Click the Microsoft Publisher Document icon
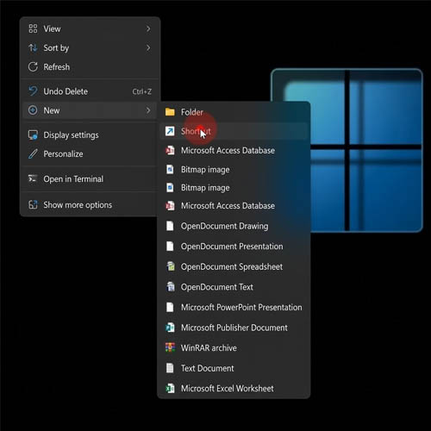Screen dimensions: 431x431 (170, 328)
